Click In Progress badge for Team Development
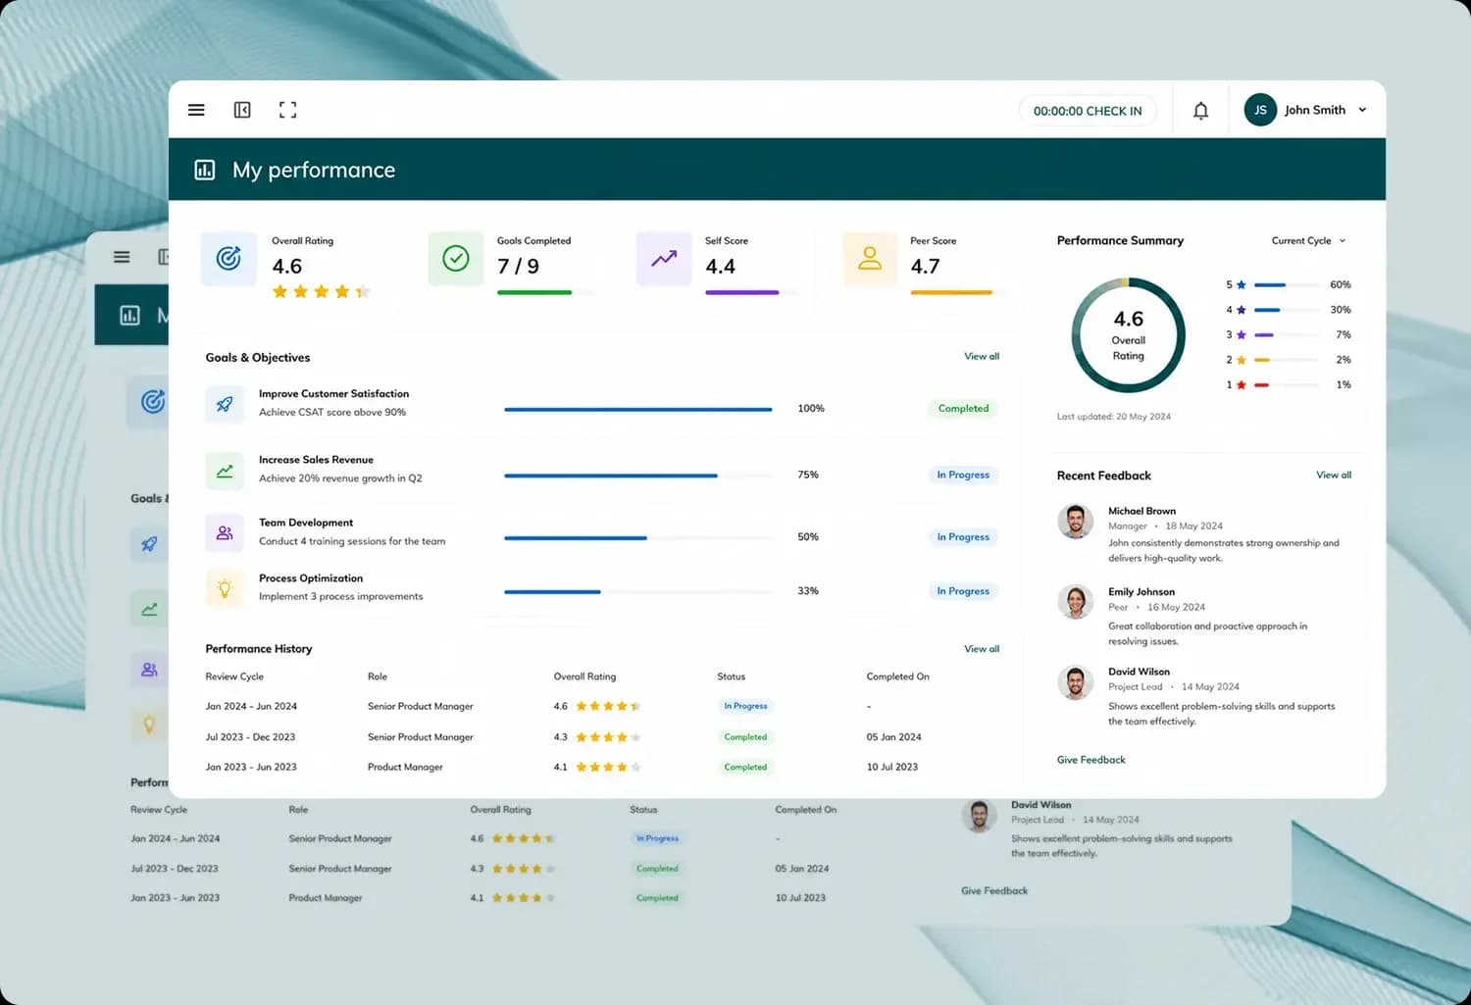 tap(963, 537)
